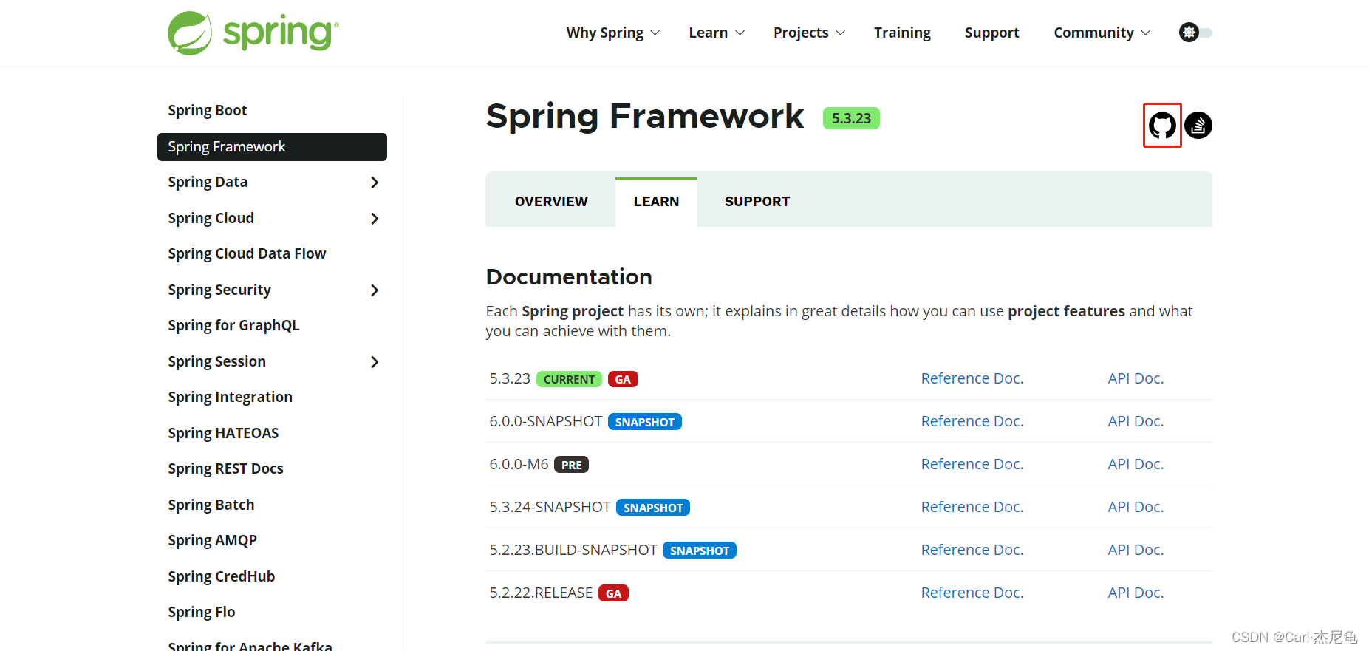The height and width of the screenshot is (651, 1369).
Task: Open Spring REST Docs
Action: pos(225,468)
